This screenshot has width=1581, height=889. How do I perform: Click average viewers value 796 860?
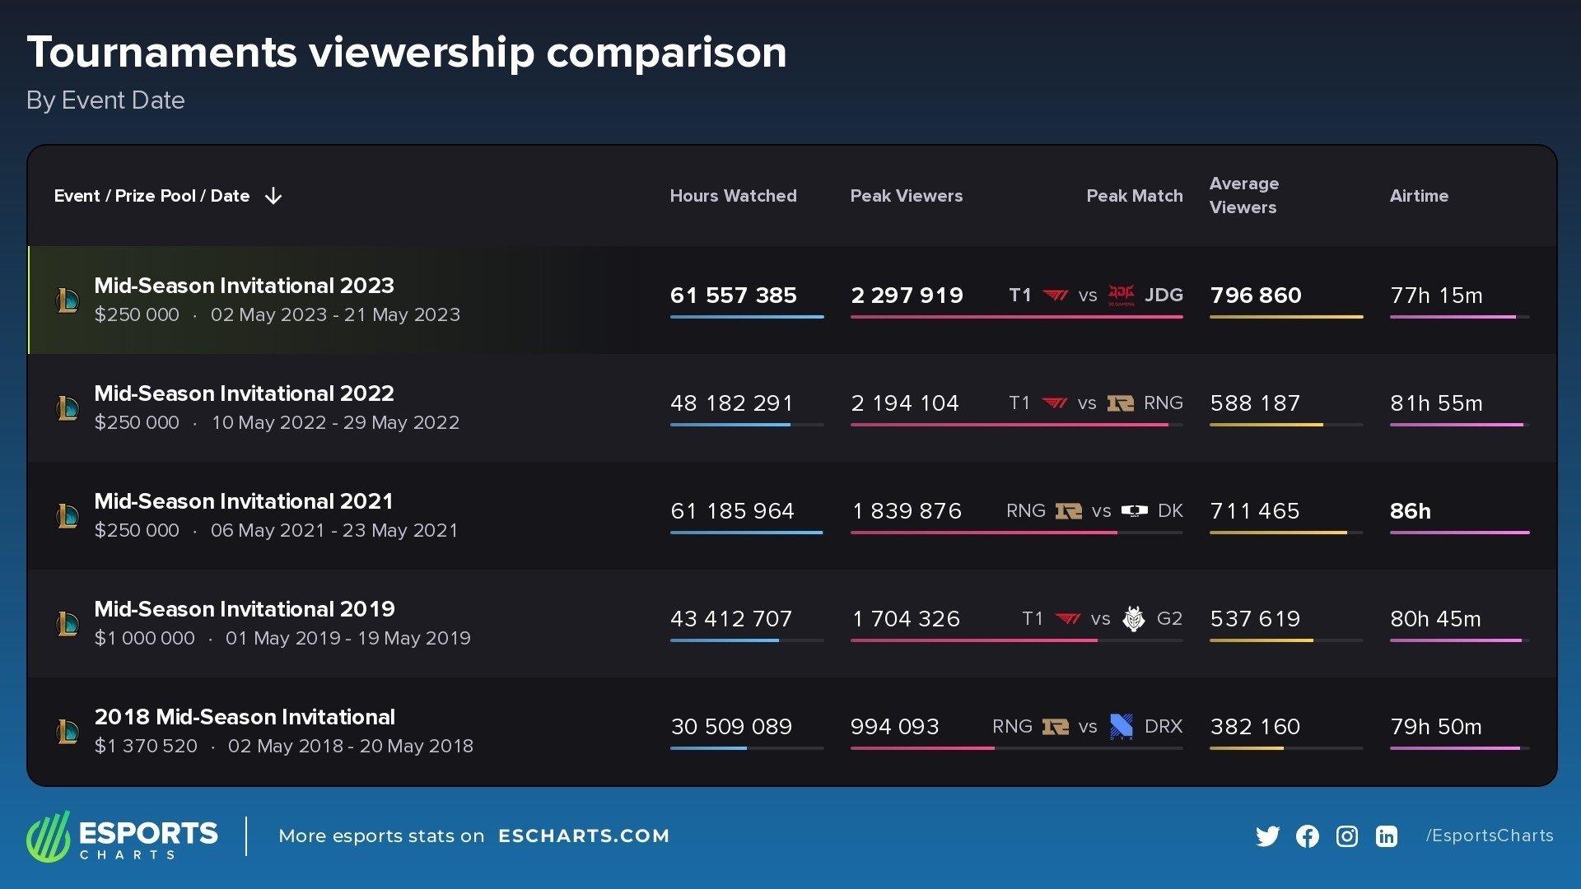pos(1256,296)
